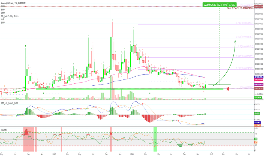Click the 0(0.00005299) Fibonacci level label
Viewport: 264px width, 156px height.
(x=246, y=88)
